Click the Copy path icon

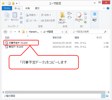click(x=21, y=18)
